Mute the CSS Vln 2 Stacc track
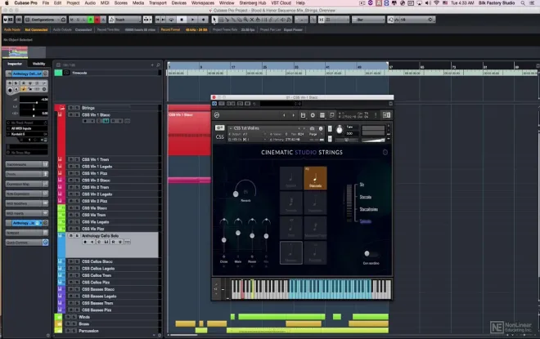 tap(70, 181)
